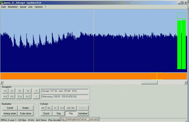Click the >>> fast forward button
This screenshot has width=189, height=122.
pyautogui.click(x=12, y=96)
